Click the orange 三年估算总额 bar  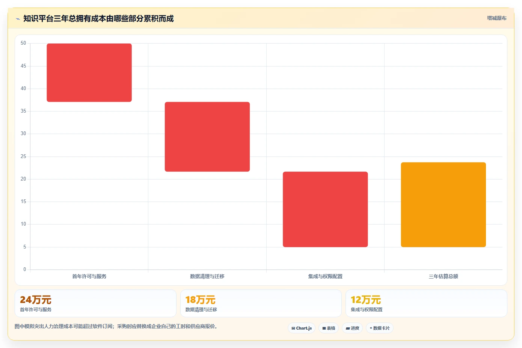coord(444,205)
